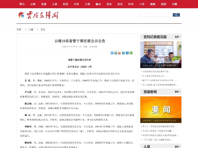Viewport: 198px width, 148px height.
Task: Select 廉洁 in the red navigation bar
Action: tap(98, 4)
